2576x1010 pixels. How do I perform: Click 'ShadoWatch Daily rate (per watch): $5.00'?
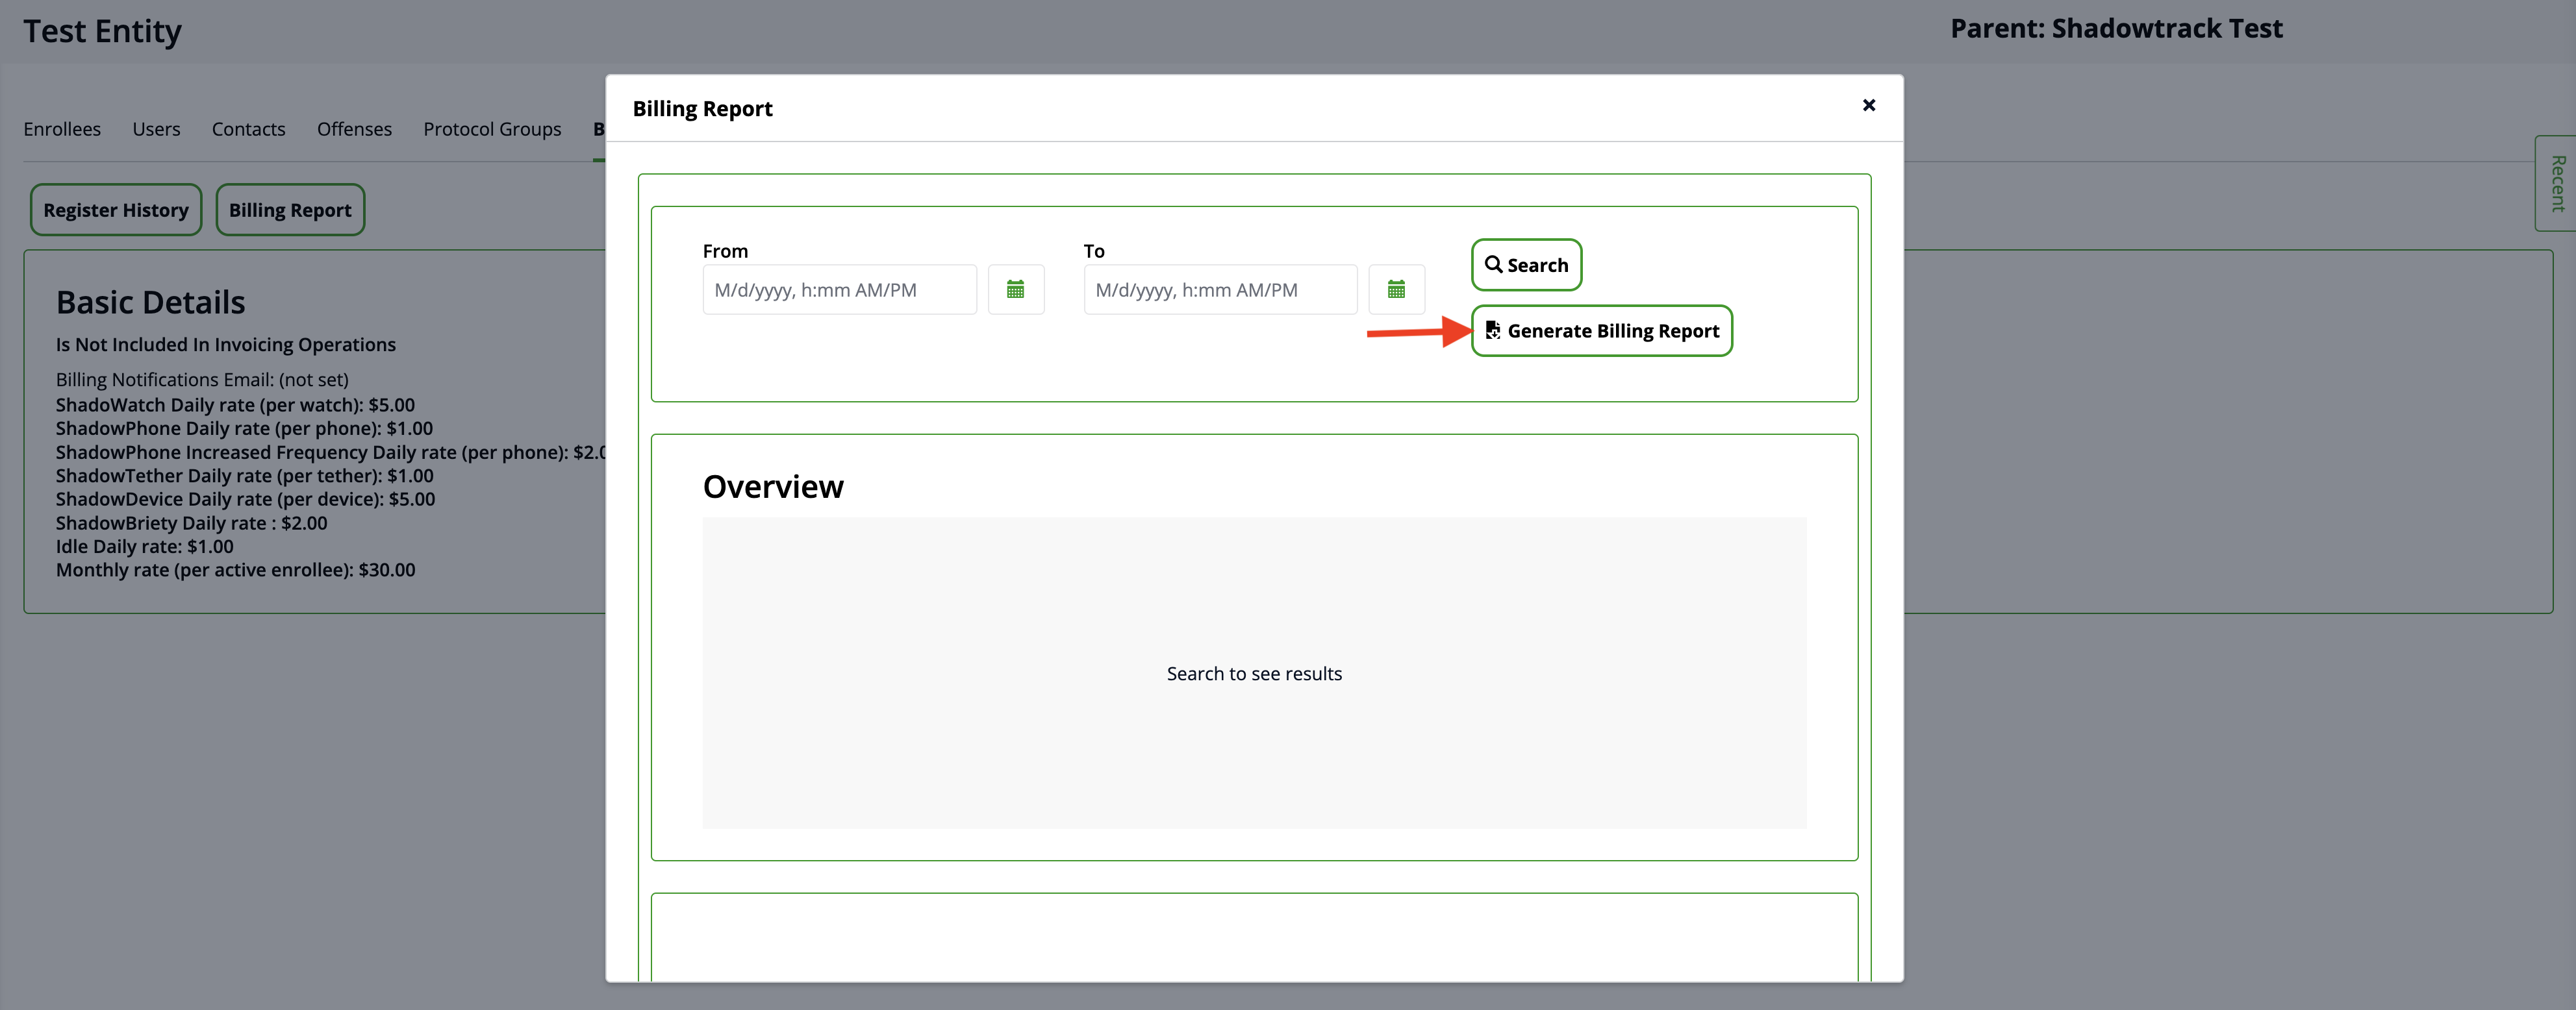click(x=235, y=406)
